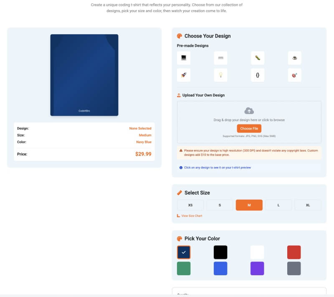Select the dartboard design

coord(294,75)
